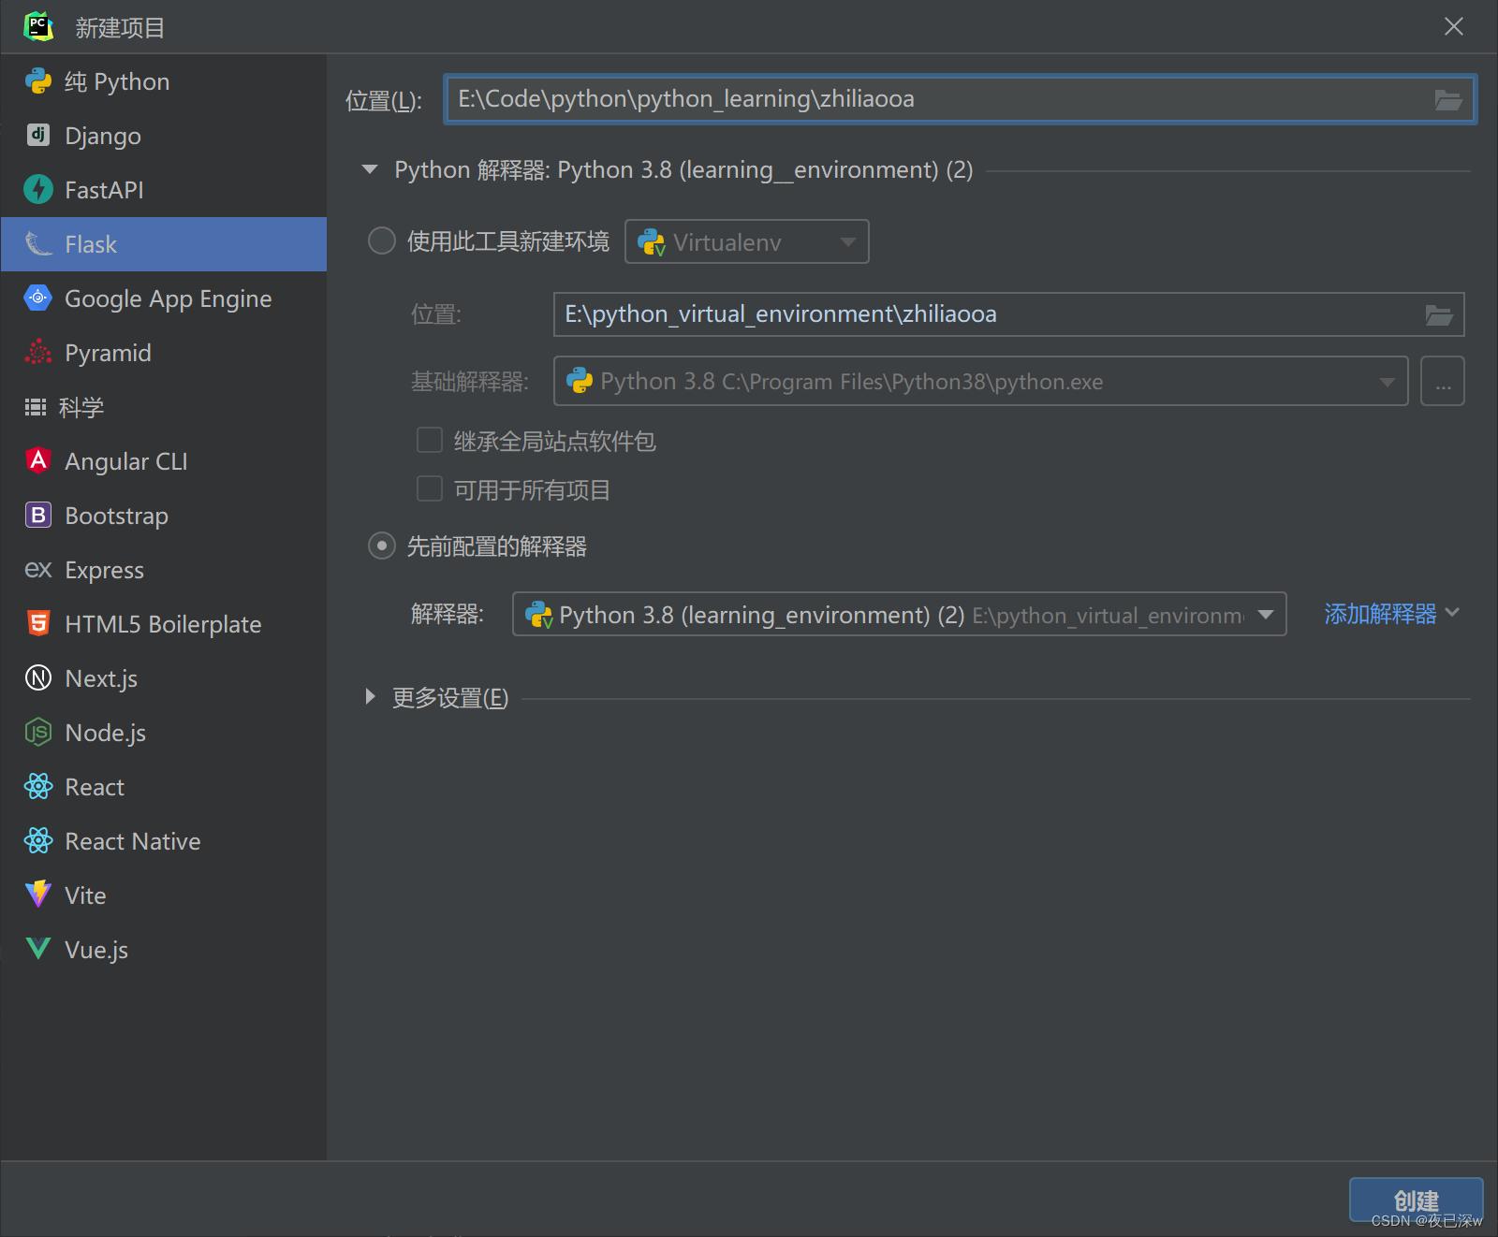
Task: Click the Django project type icon
Action: (x=38, y=135)
